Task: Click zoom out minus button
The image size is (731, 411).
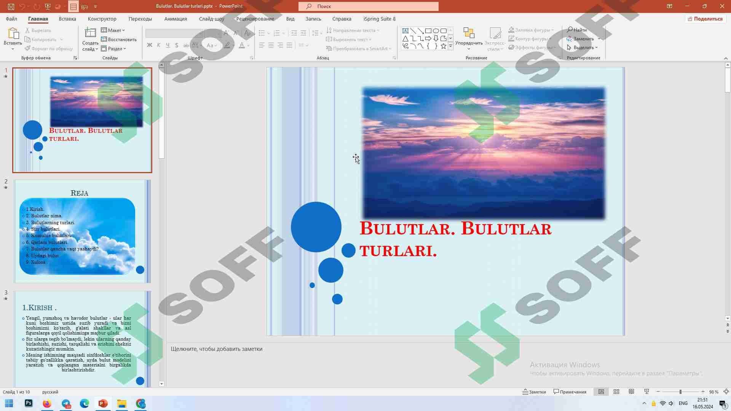Action: click(658, 392)
